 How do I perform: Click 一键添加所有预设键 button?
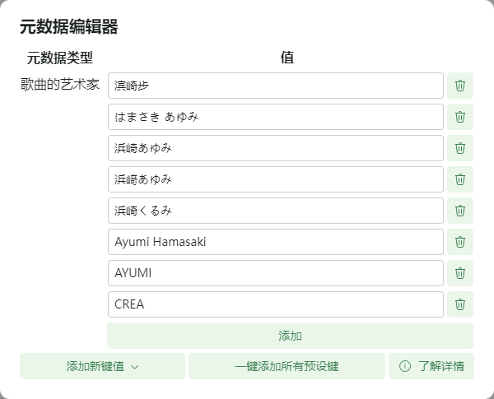coord(287,366)
